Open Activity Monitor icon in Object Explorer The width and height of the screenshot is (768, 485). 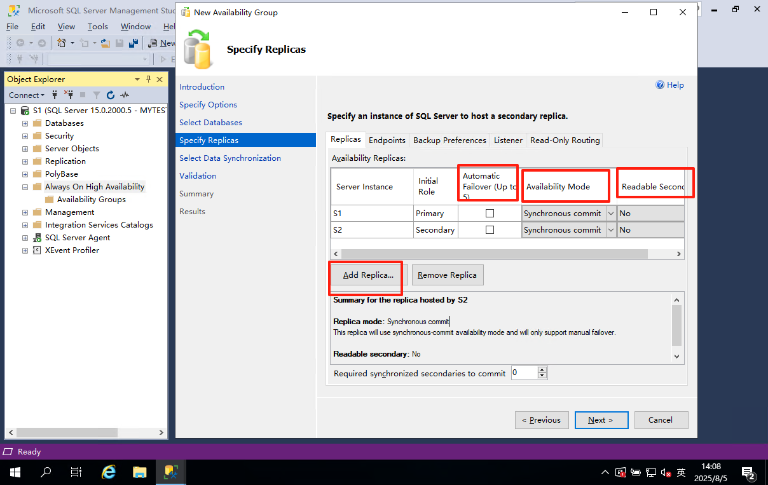pos(125,95)
